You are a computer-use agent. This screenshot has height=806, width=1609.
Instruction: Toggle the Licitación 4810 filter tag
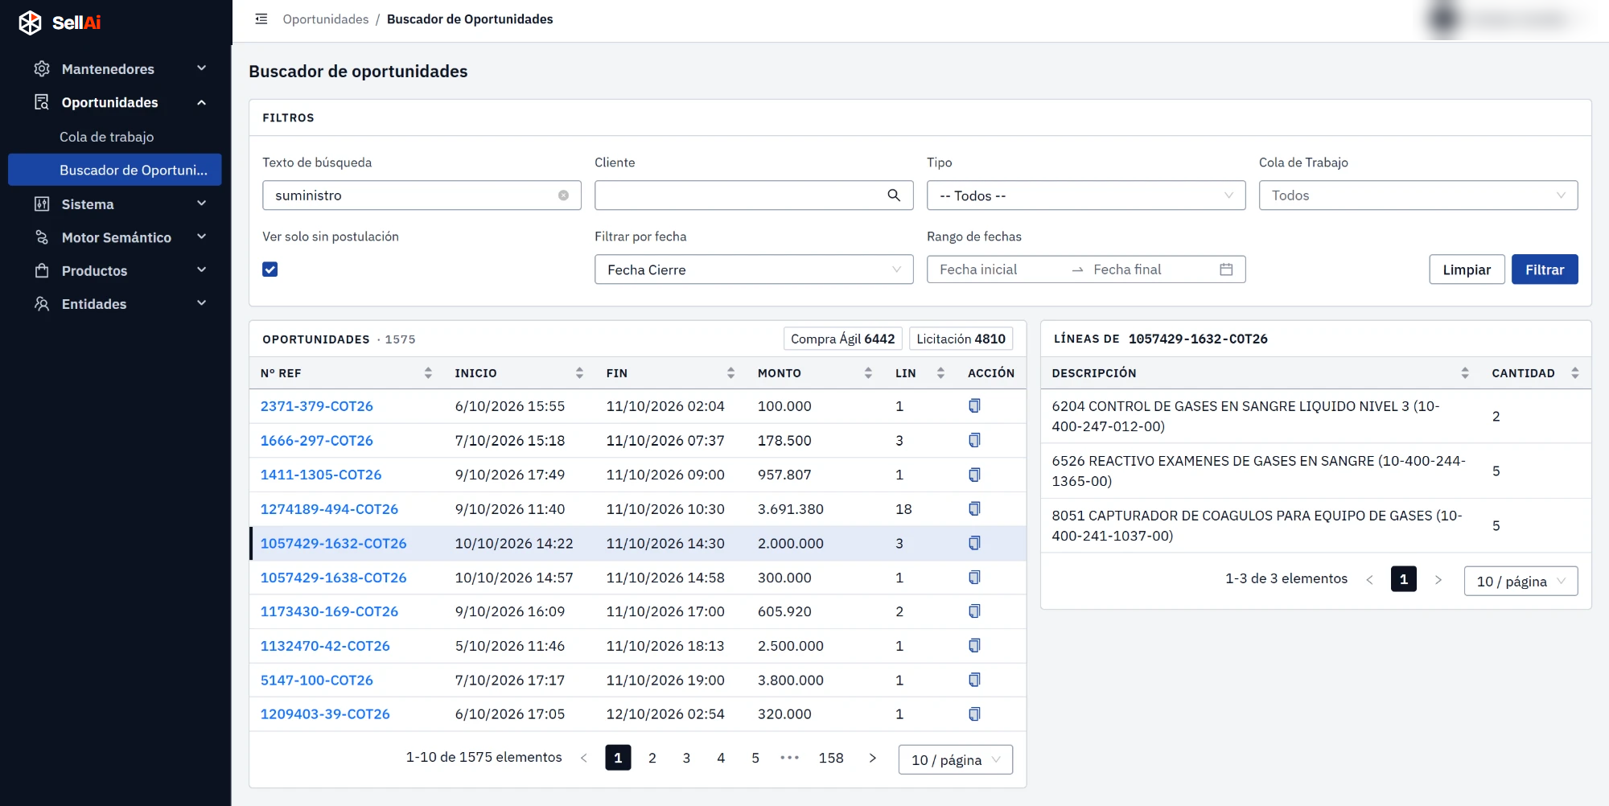coord(961,339)
